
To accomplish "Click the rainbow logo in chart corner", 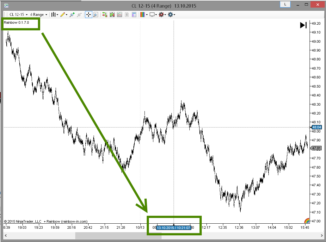I will pos(307,220).
